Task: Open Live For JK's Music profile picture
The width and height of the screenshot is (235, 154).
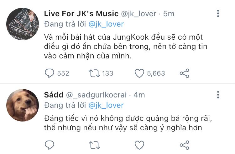Action: click(23, 24)
